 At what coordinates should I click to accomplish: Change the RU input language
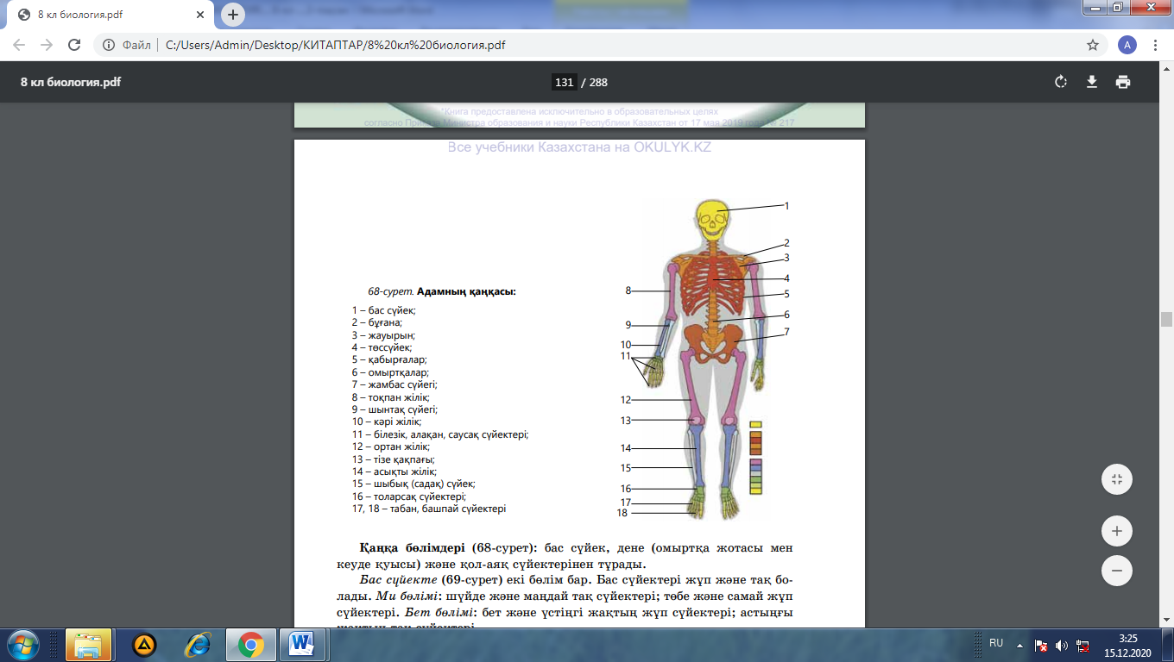point(996,643)
